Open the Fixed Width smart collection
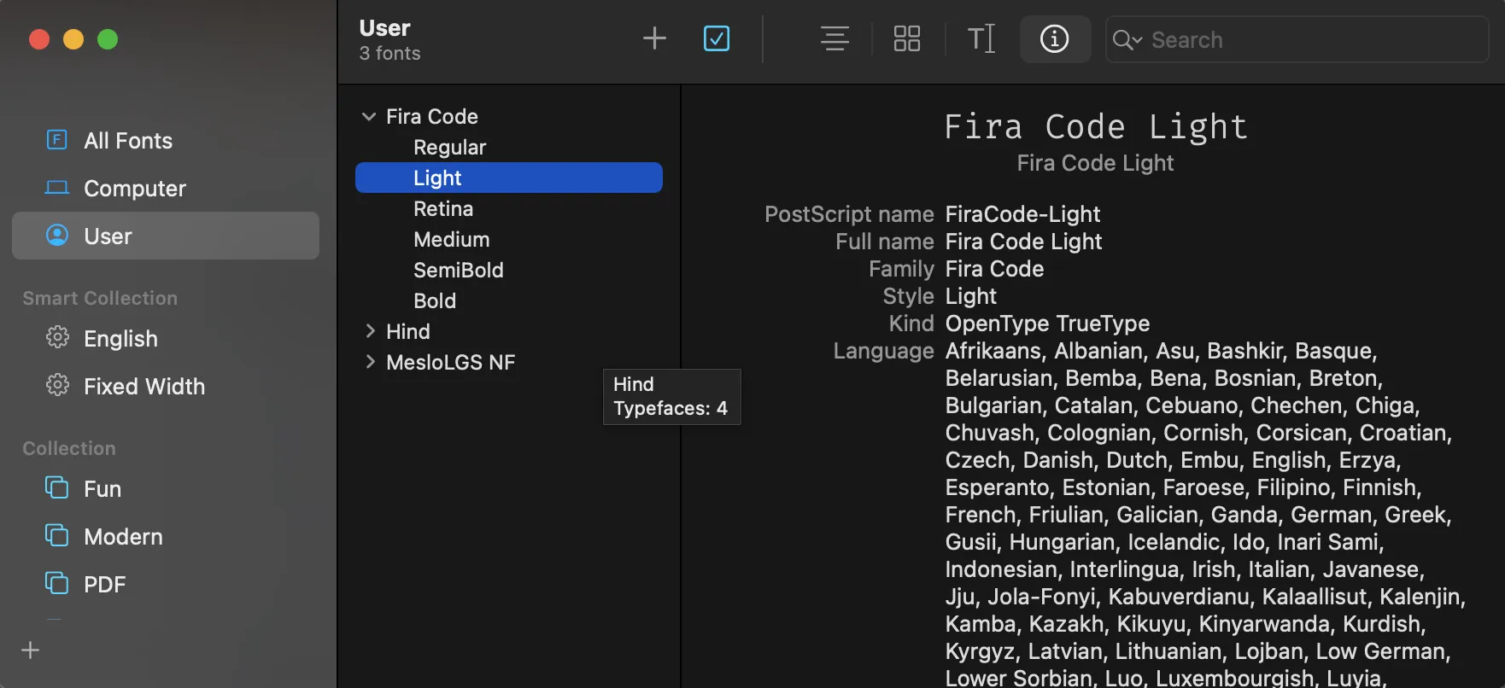Viewport: 1505px width, 688px height. point(143,387)
